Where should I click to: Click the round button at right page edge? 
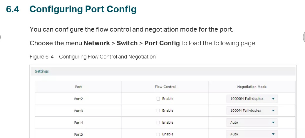click(x=304, y=37)
